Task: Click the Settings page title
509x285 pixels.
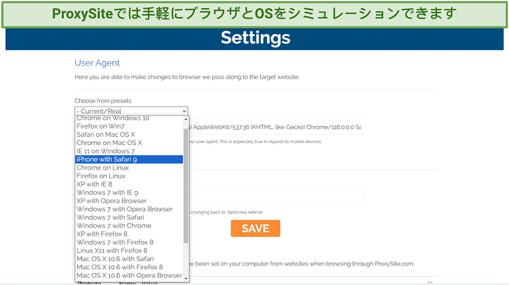Action: tap(256, 38)
